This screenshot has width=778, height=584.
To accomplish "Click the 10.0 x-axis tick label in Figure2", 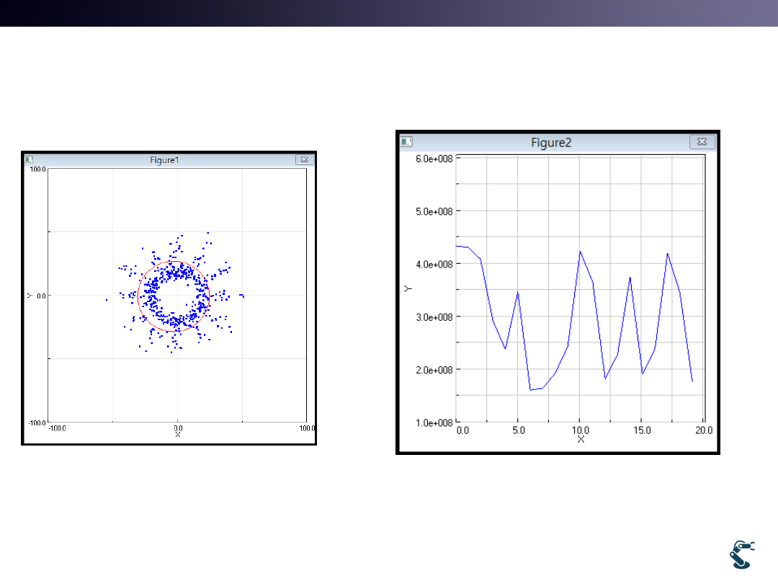I will pos(579,430).
